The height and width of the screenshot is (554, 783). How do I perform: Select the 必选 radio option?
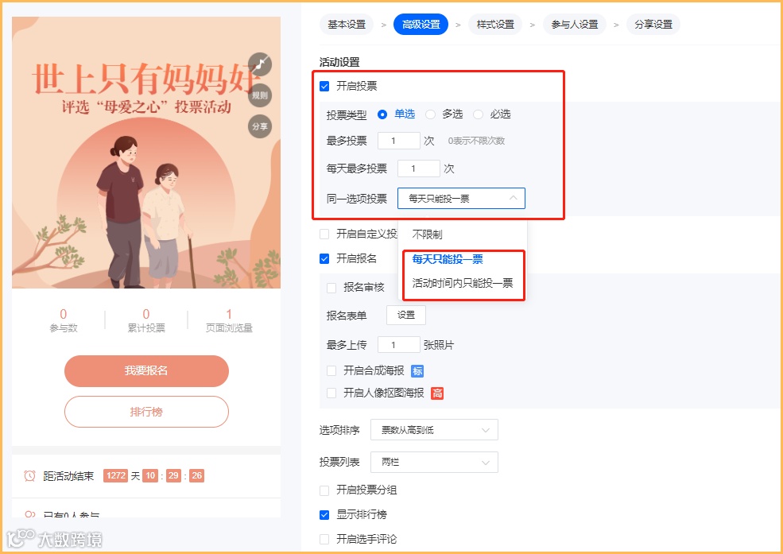(x=478, y=114)
